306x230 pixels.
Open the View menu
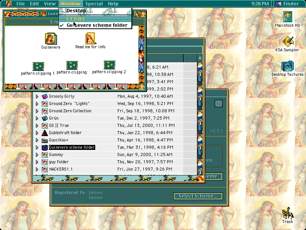[x=50, y=4]
